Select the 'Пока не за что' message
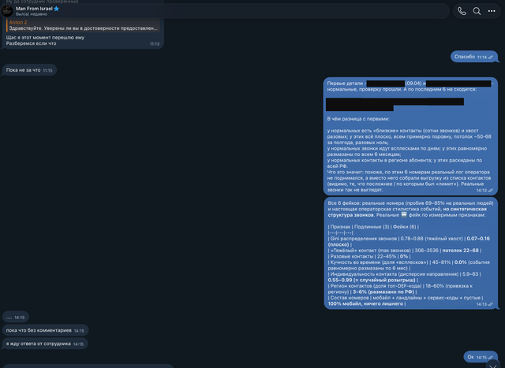505x368 pixels. point(29,70)
